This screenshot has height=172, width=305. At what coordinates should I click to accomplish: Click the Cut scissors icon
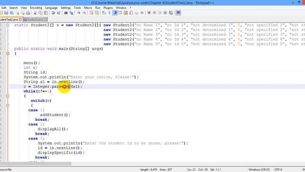pyautogui.click(x=35, y=13)
